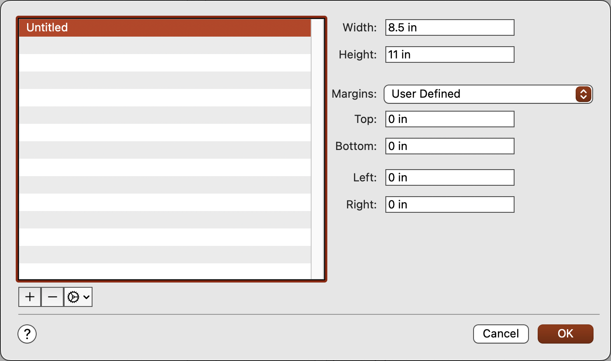Click the help question mark icon

tap(27, 334)
